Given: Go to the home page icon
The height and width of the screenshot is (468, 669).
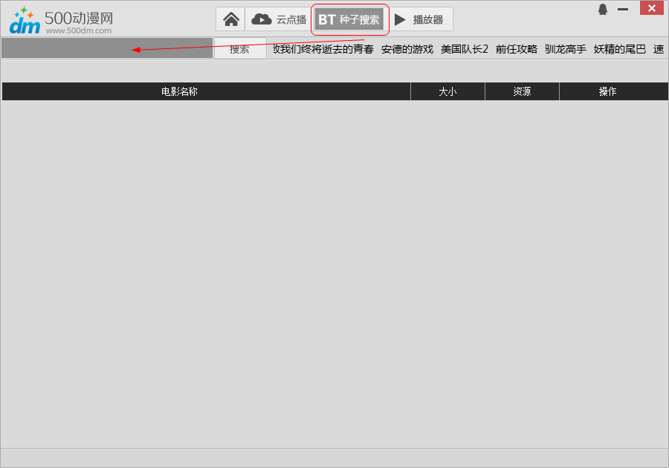Looking at the screenshot, I should 231,19.
